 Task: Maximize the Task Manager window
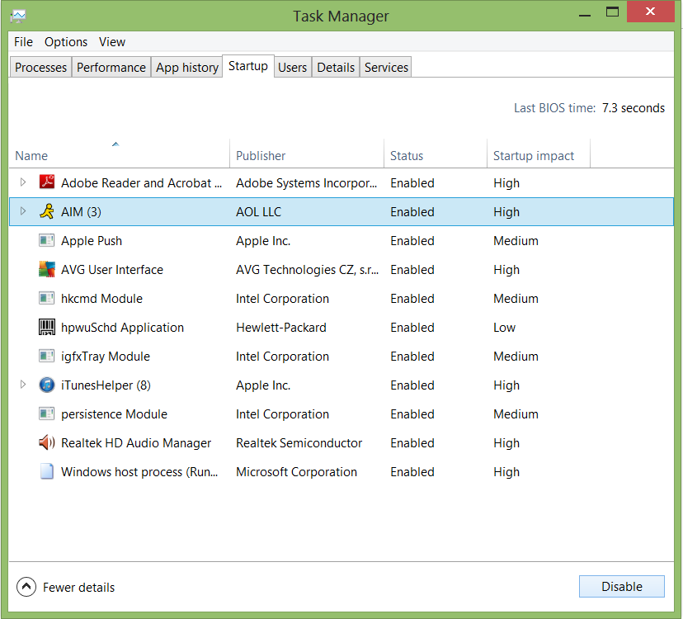(x=612, y=12)
